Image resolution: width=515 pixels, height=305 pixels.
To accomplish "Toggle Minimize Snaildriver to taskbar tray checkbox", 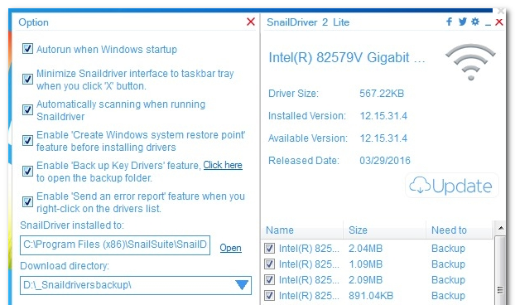I will (x=27, y=80).
